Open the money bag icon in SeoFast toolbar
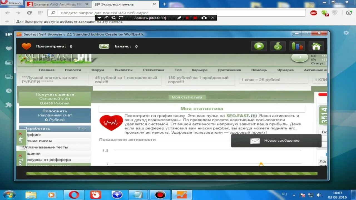 pyautogui.click(x=278, y=46)
